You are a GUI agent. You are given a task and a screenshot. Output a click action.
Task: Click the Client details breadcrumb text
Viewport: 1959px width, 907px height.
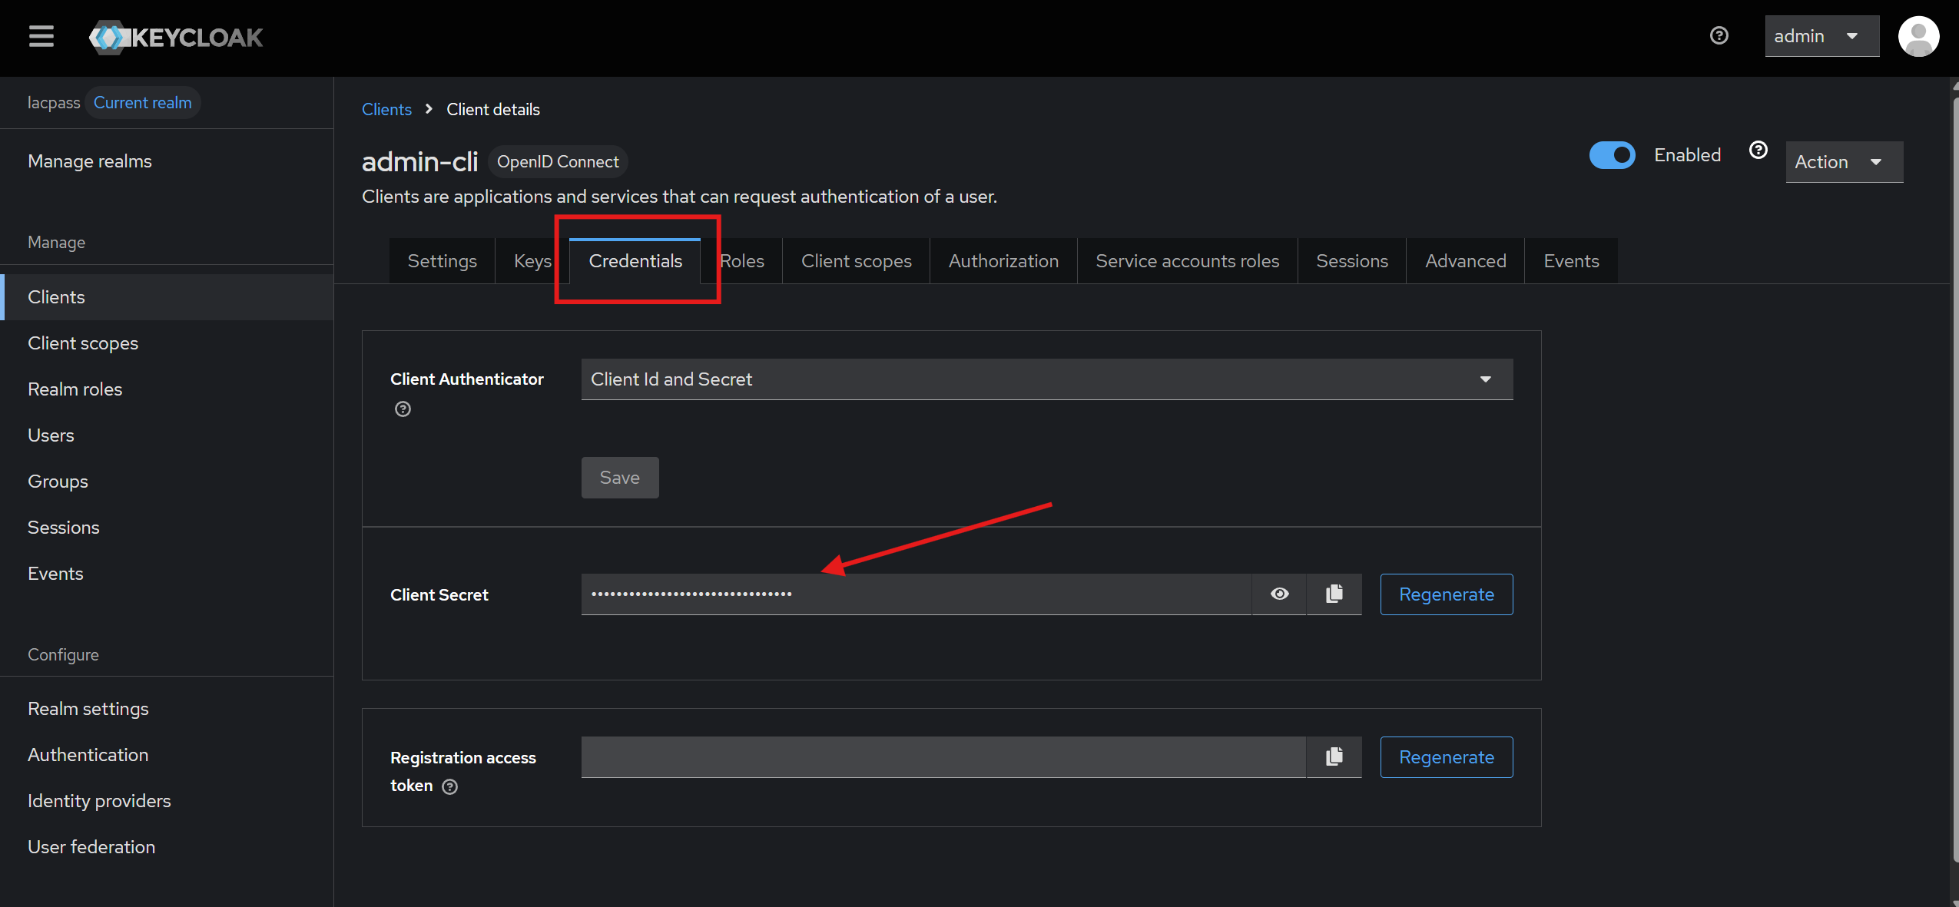[x=493, y=109]
